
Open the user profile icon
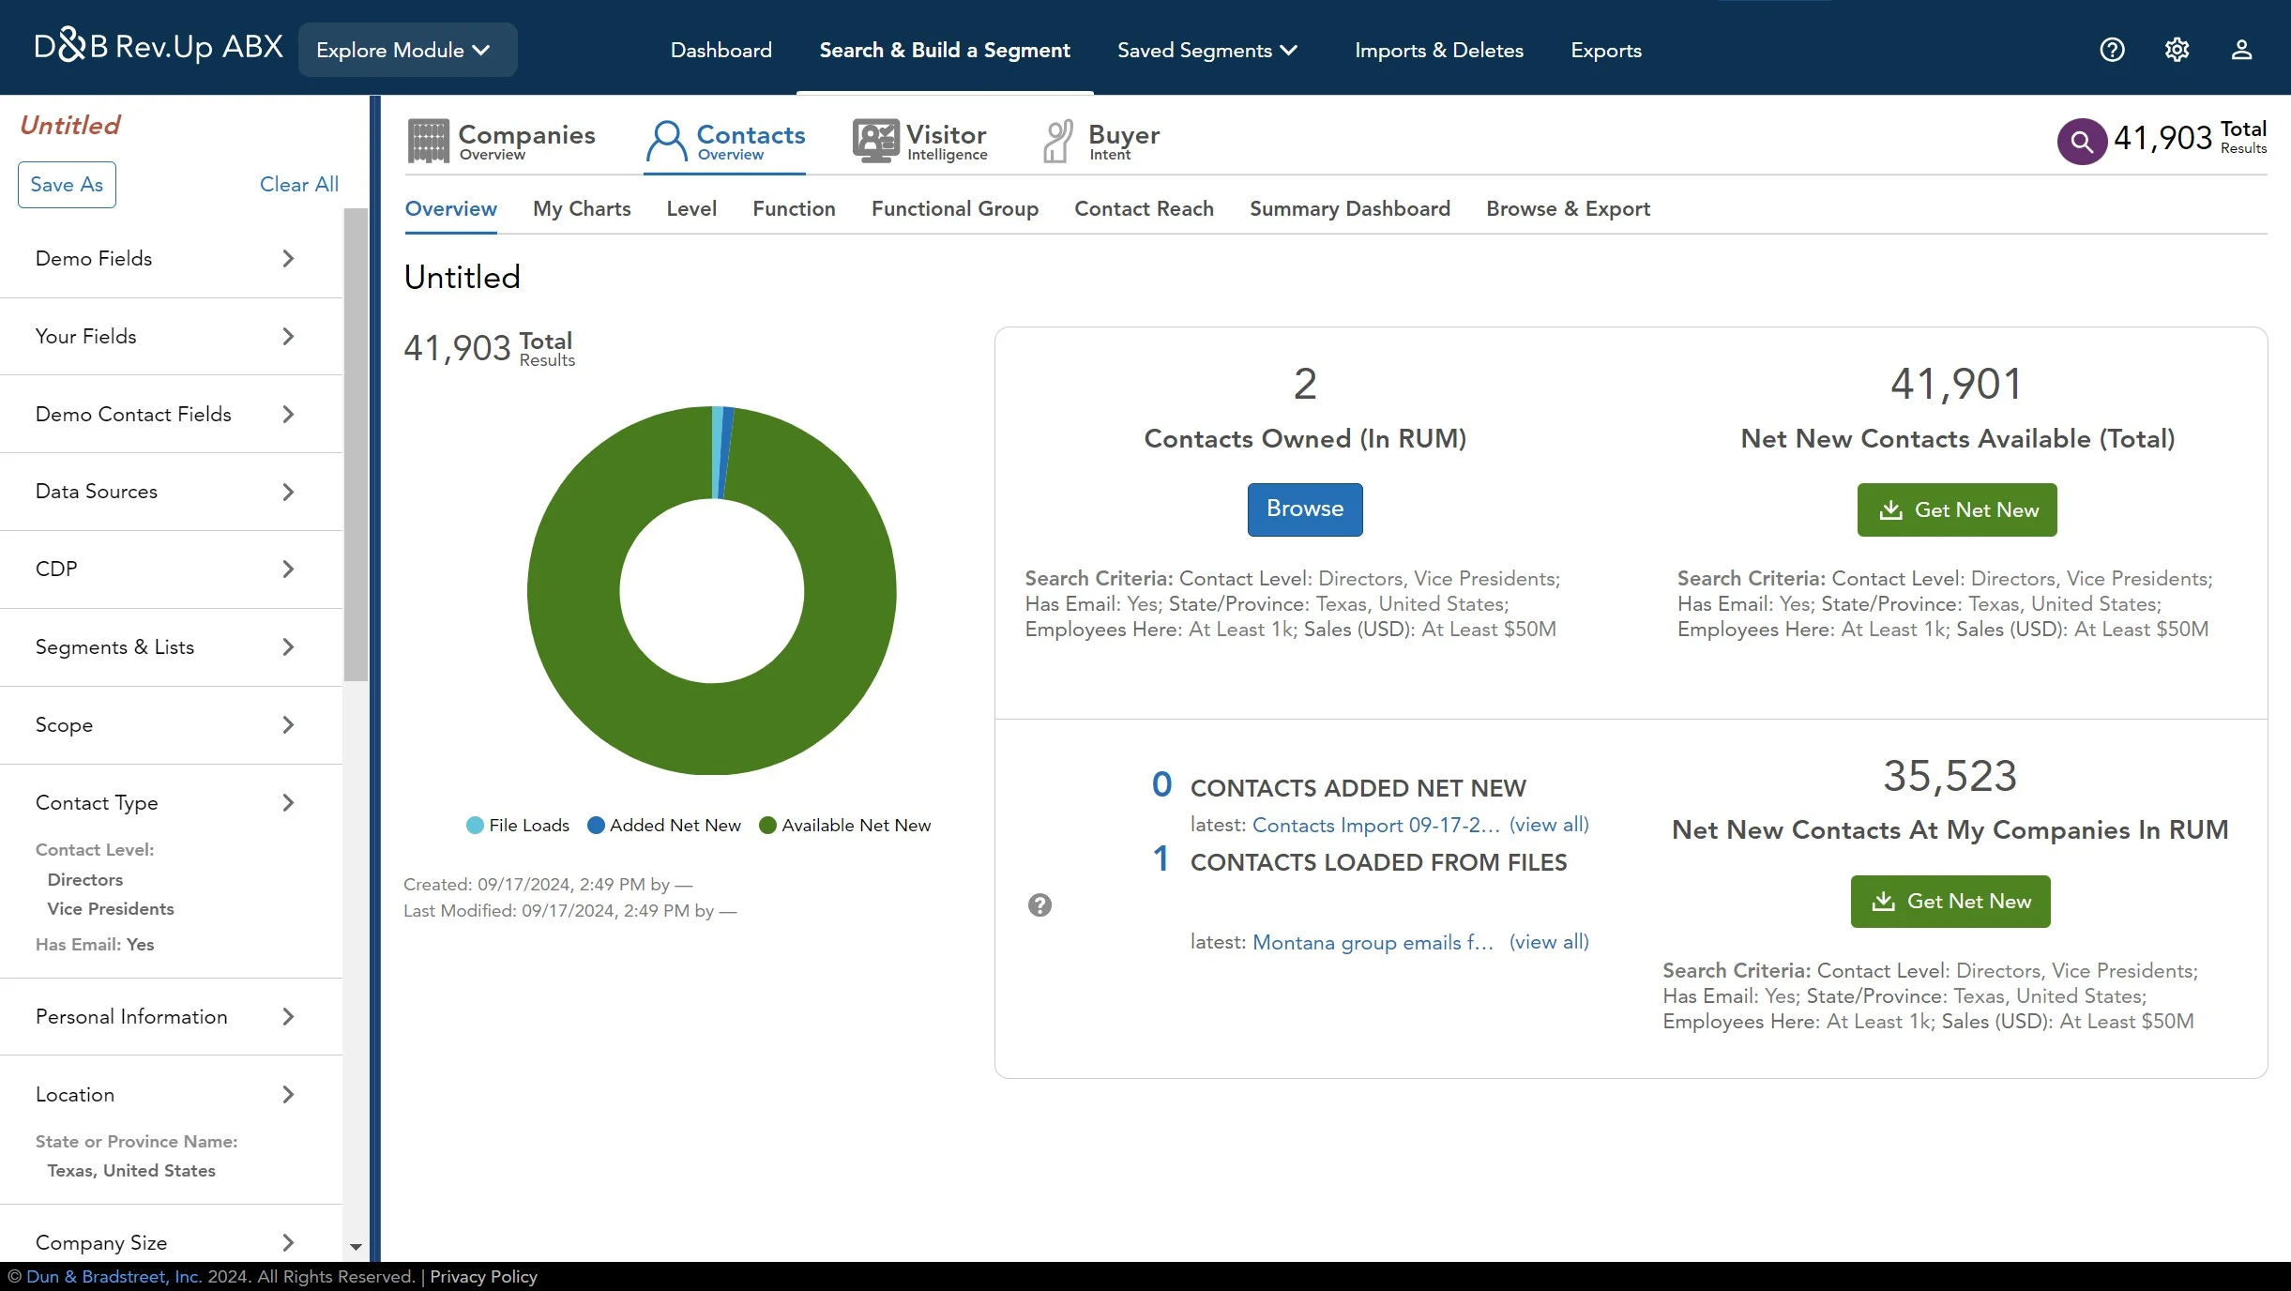pyautogui.click(x=2241, y=50)
